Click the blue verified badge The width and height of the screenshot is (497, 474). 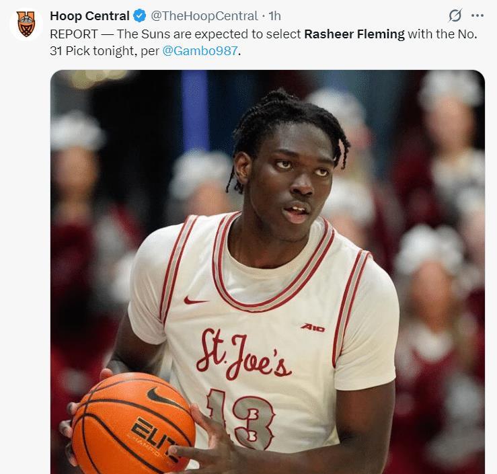(x=139, y=16)
